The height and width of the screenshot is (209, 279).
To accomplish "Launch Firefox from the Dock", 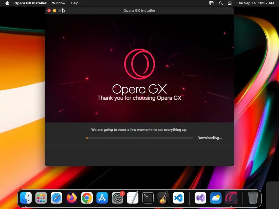I will 72,198.
